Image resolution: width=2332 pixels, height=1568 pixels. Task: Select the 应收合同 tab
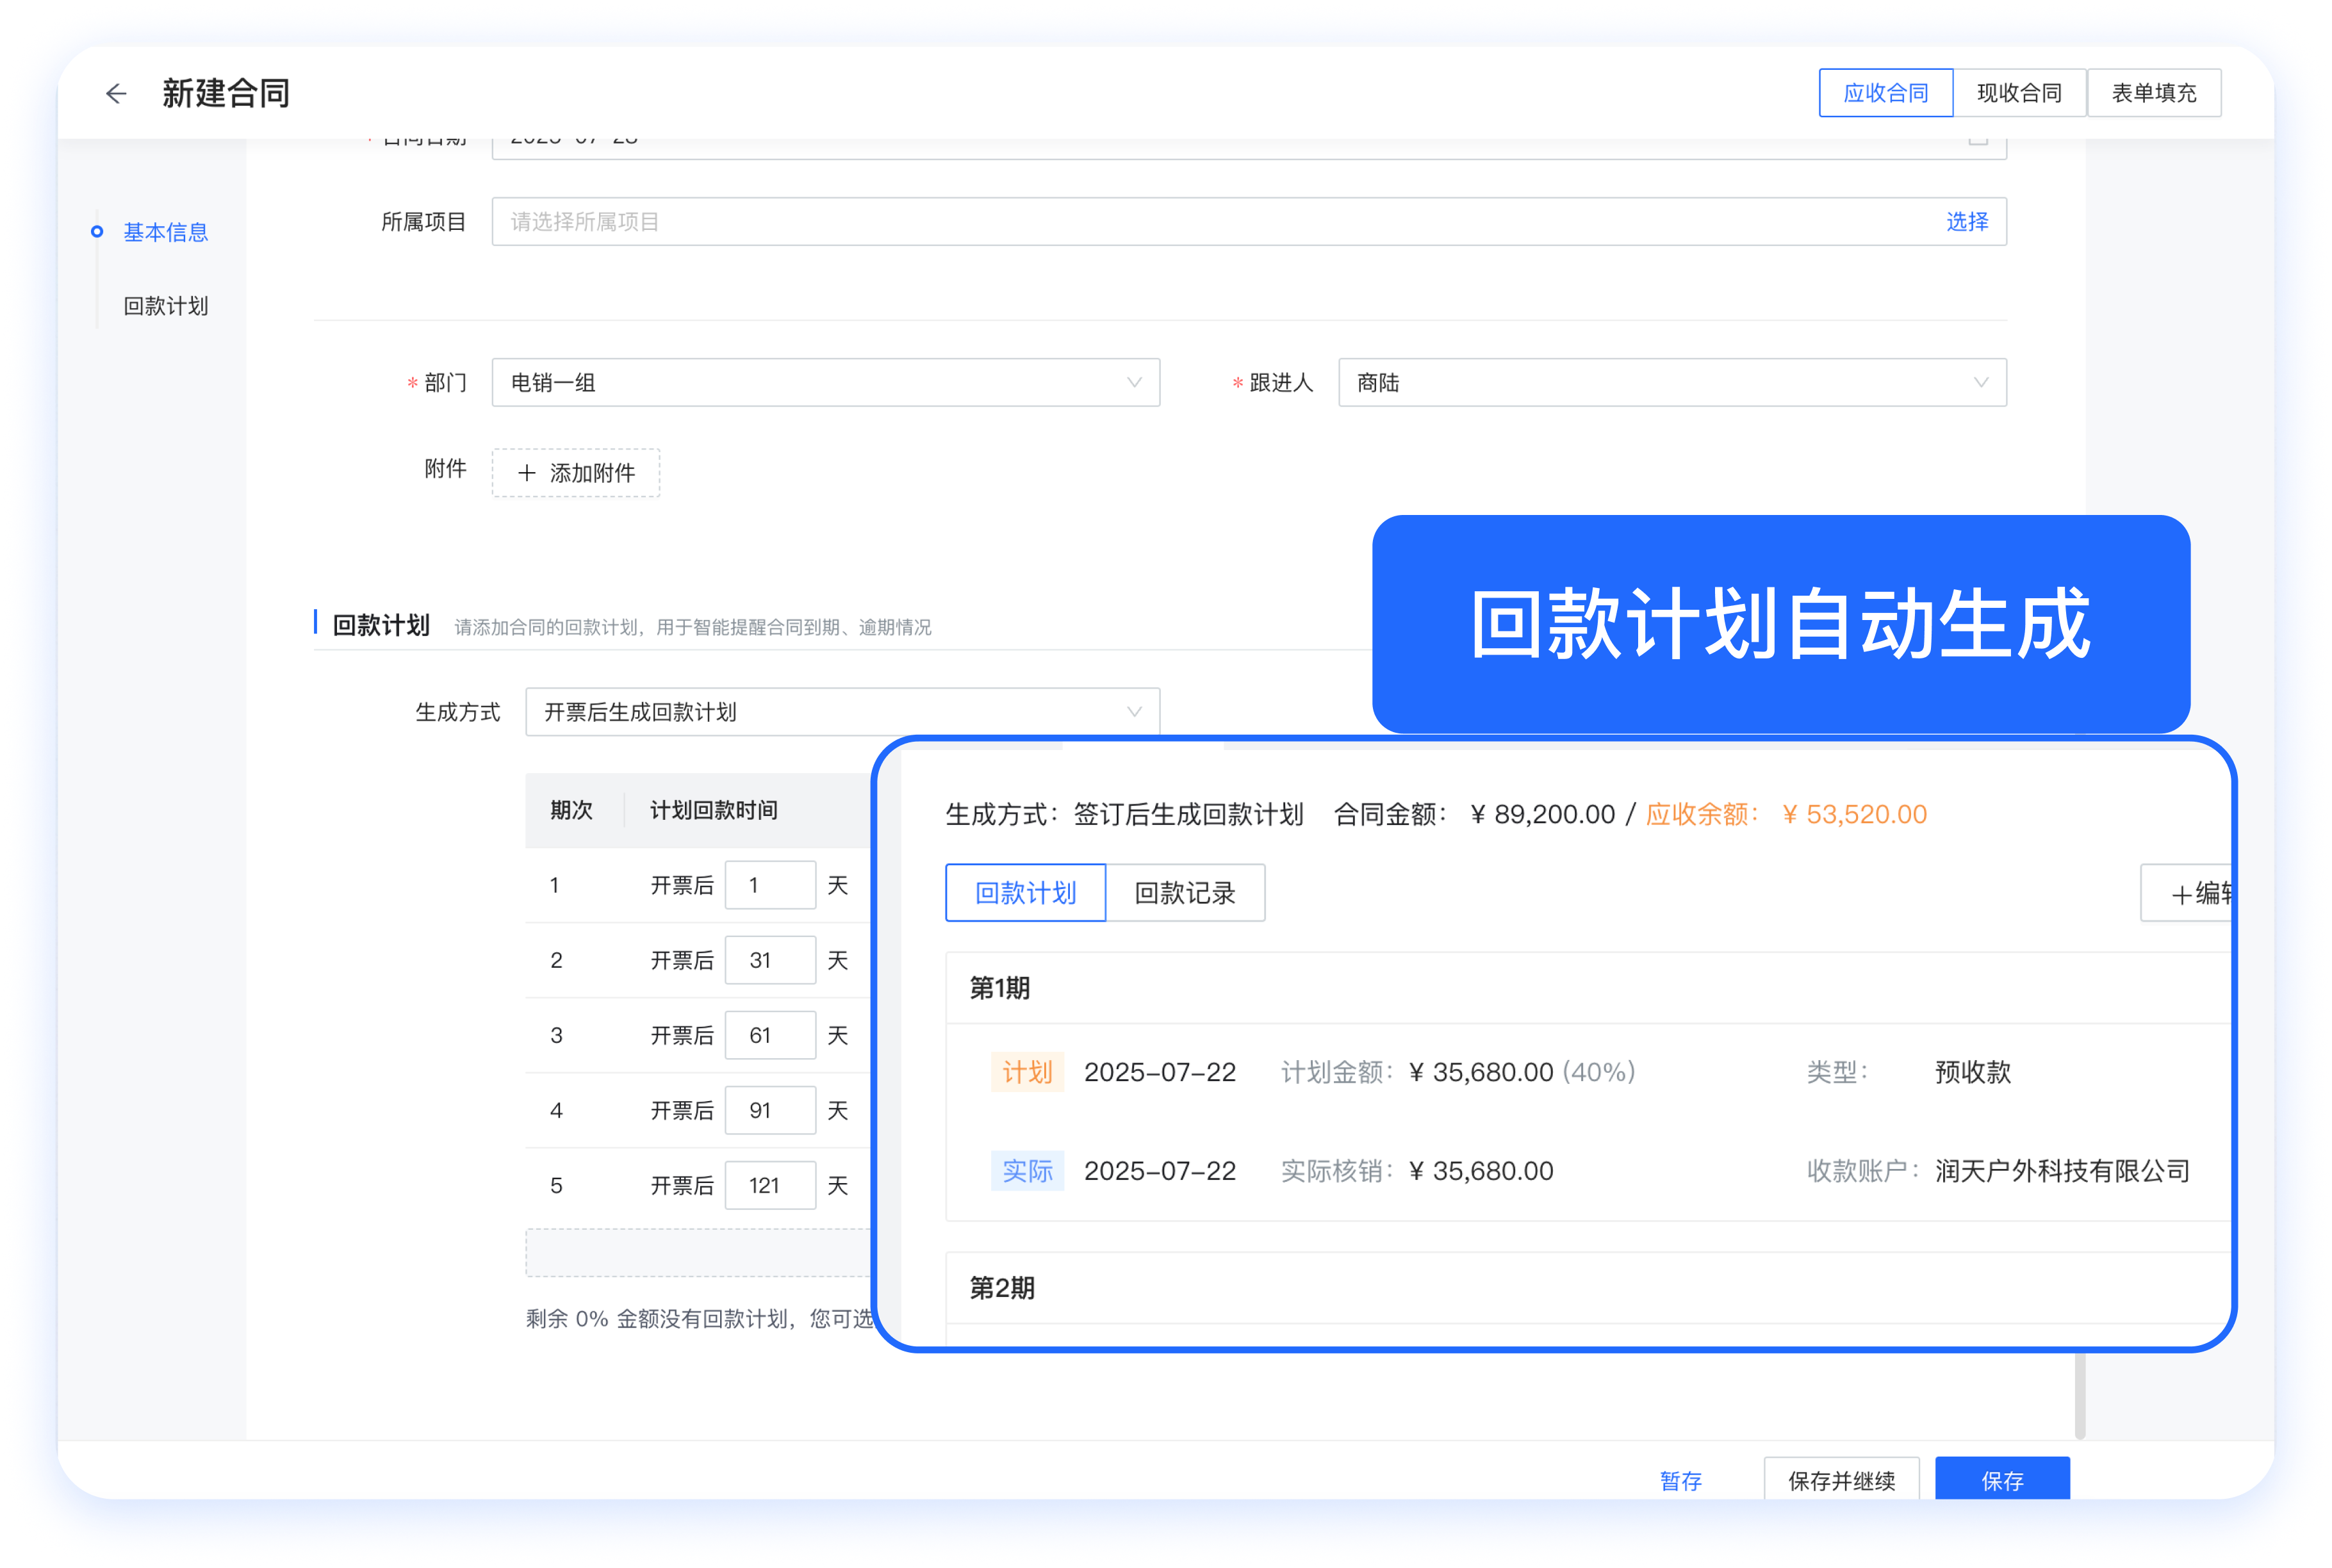tap(1885, 93)
